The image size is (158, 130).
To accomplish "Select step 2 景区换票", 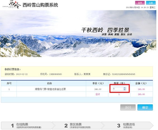I will coord(77,126).
